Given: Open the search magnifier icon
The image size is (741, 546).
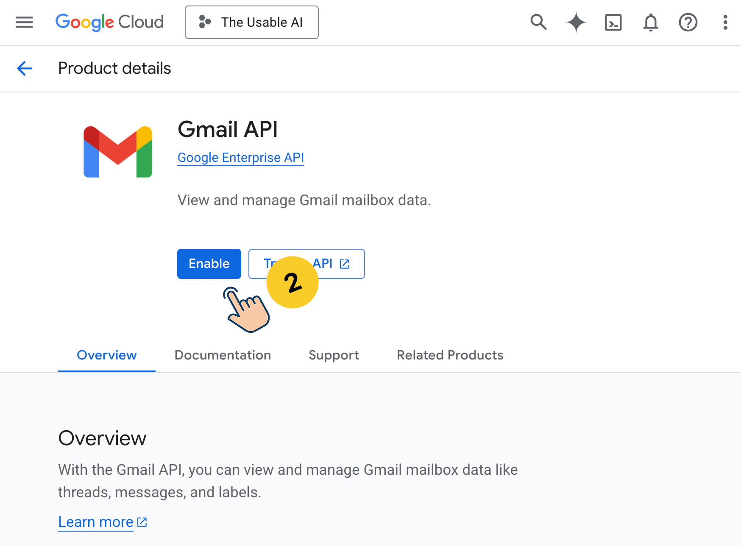Looking at the screenshot, I should 538,22.
